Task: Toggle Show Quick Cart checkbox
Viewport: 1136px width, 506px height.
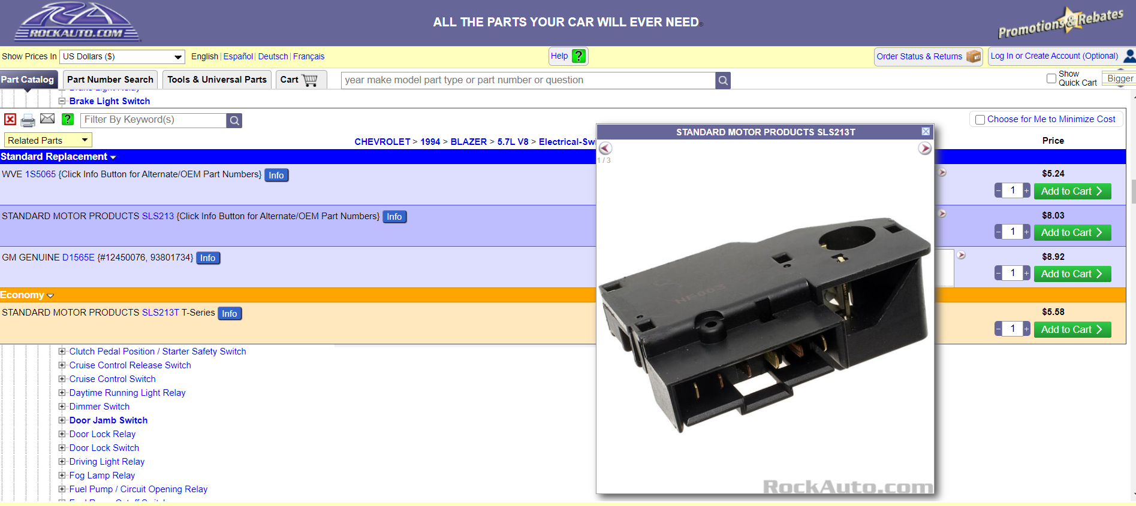Action: click(x=1051, y=78)
